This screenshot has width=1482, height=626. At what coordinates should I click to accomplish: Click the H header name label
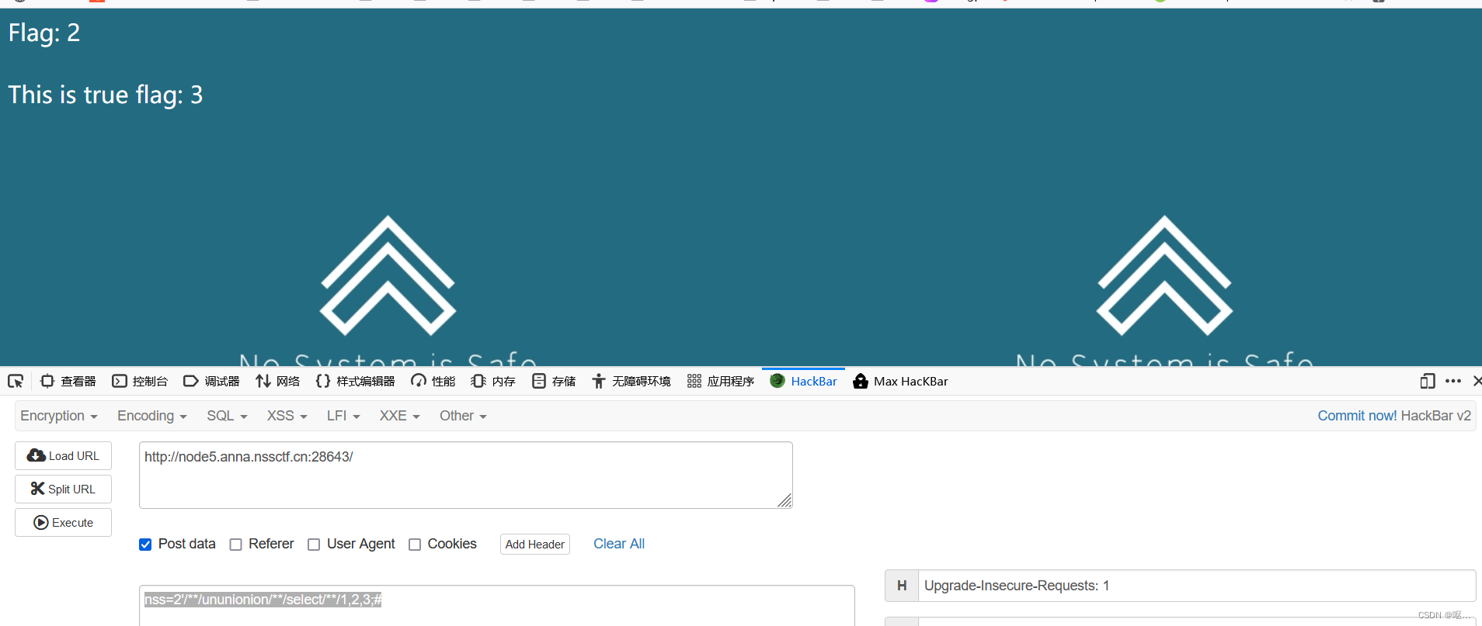pos(902,586)
